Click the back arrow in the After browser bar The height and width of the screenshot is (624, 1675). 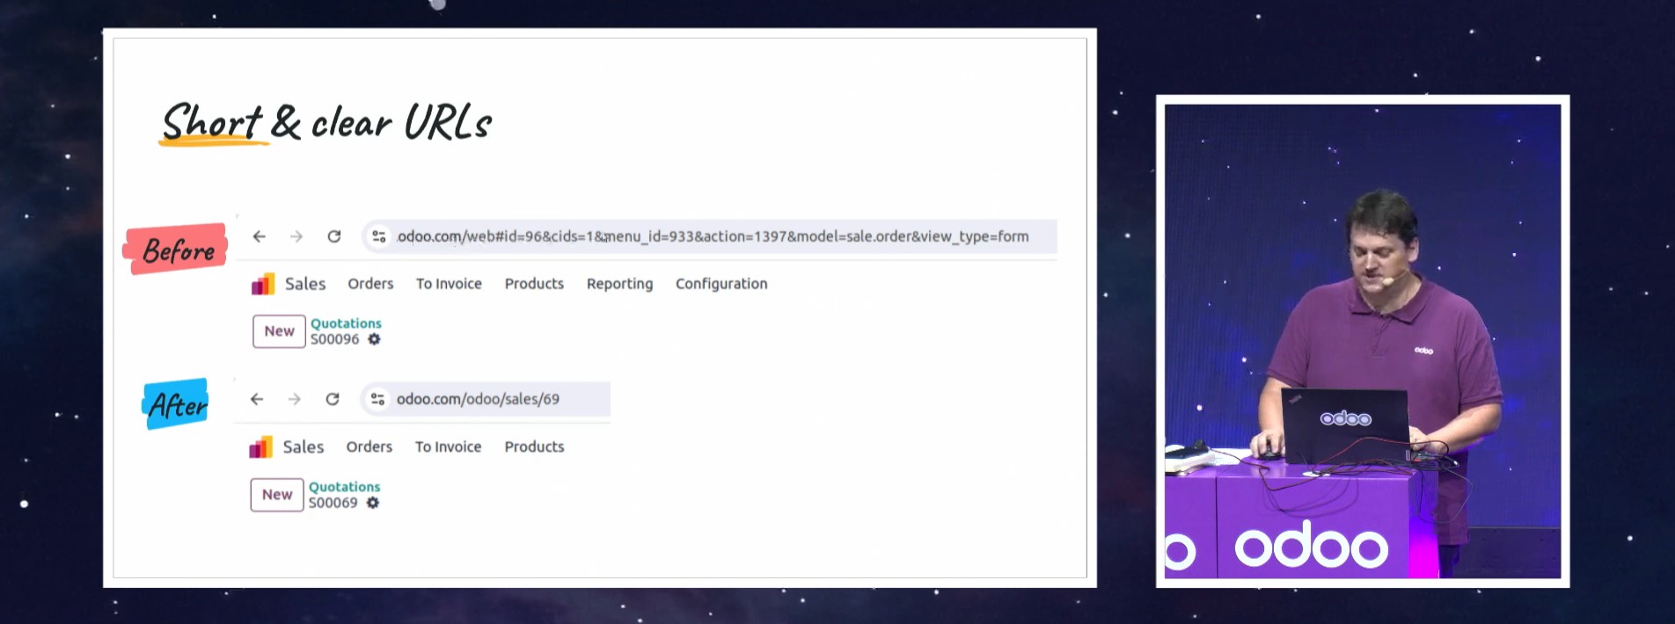(257, 399)
